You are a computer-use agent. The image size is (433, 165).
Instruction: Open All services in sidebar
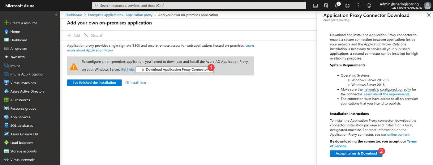point(19,49)
